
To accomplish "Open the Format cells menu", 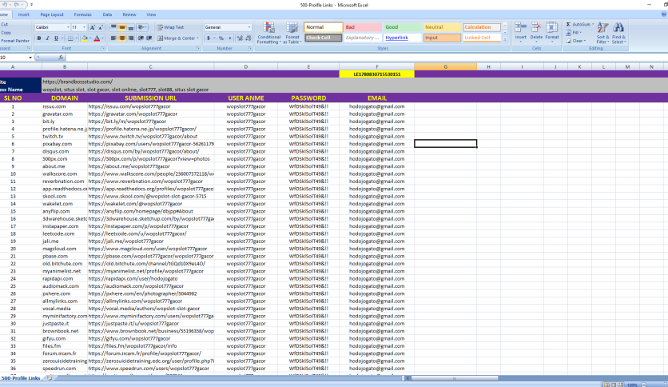I will coord(552,32).
